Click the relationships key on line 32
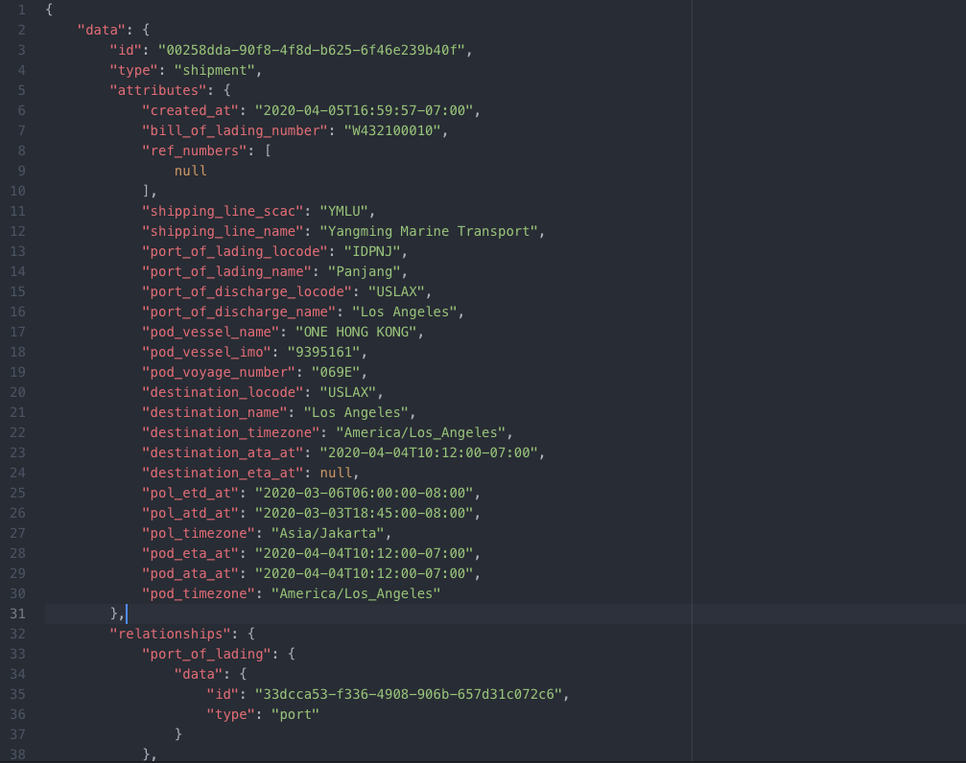Screen dimensions: 966x763 [x=170, y=634]
